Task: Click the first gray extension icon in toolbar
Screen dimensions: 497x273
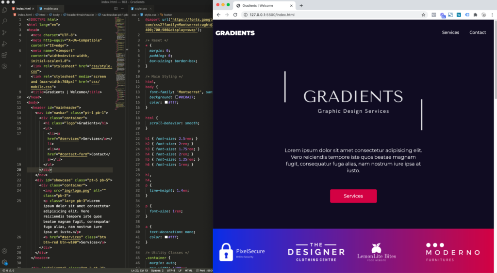Action: [x=433, y=15]
